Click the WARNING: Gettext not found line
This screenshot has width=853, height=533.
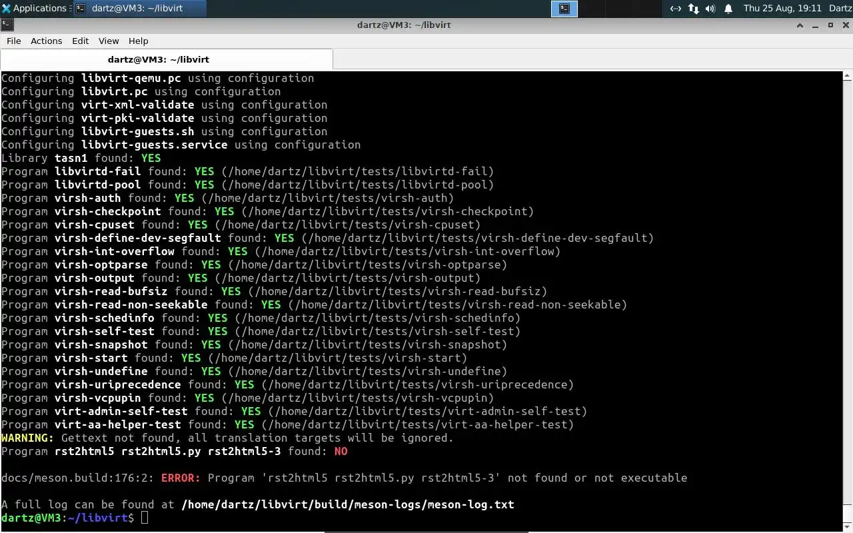[x=227, y=438]
